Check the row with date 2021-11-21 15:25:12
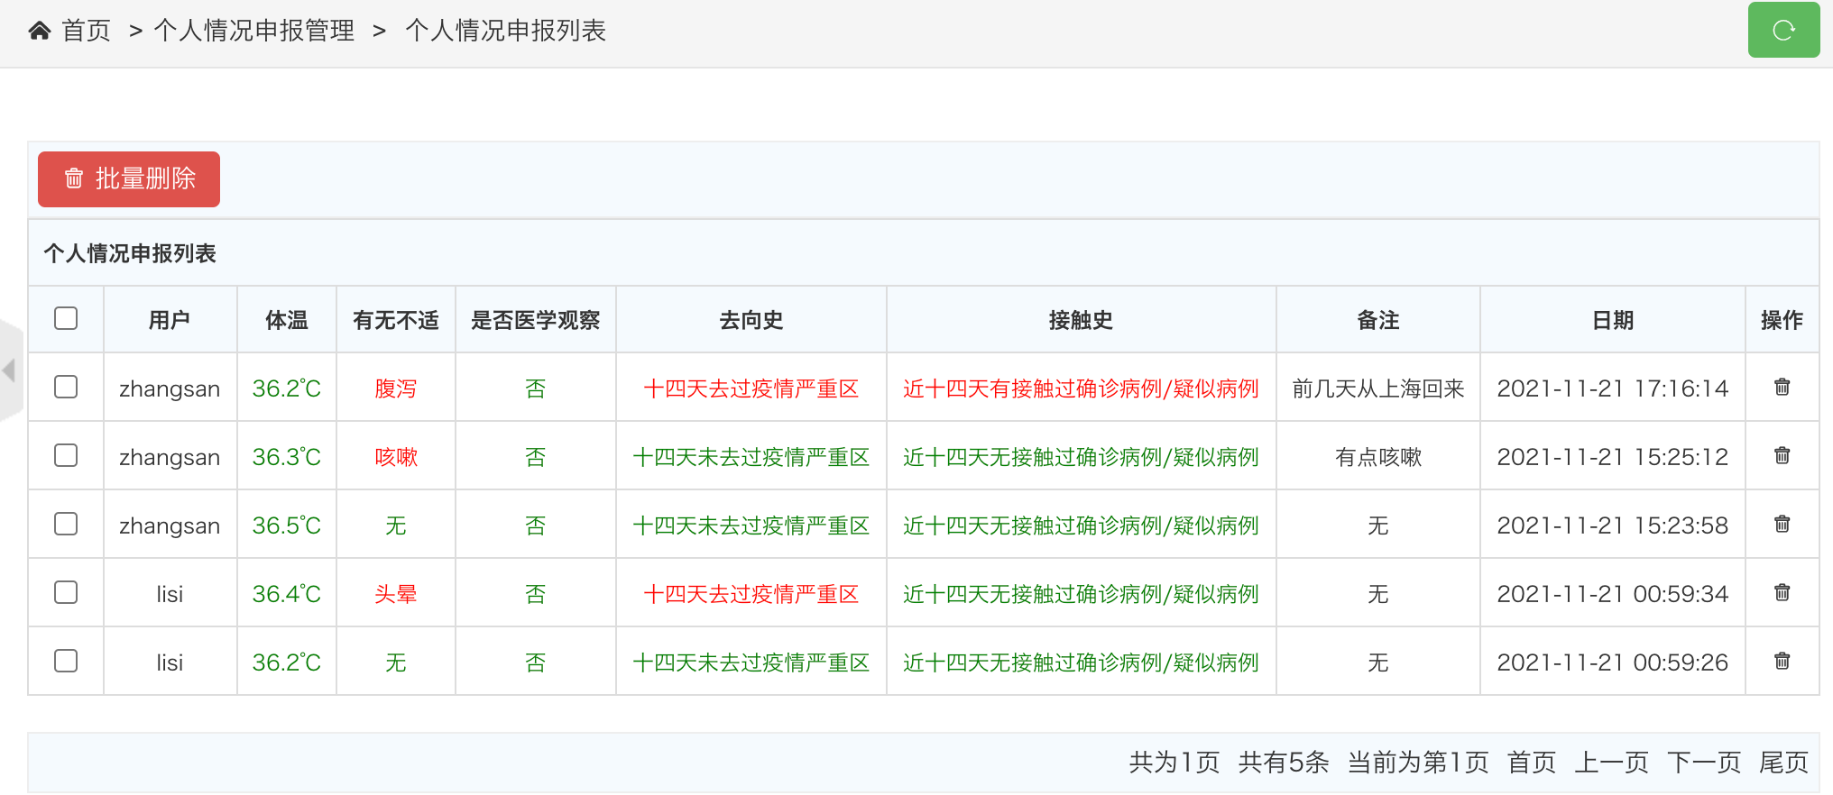Screen dimensions: 1833x795 pos(66,455)
